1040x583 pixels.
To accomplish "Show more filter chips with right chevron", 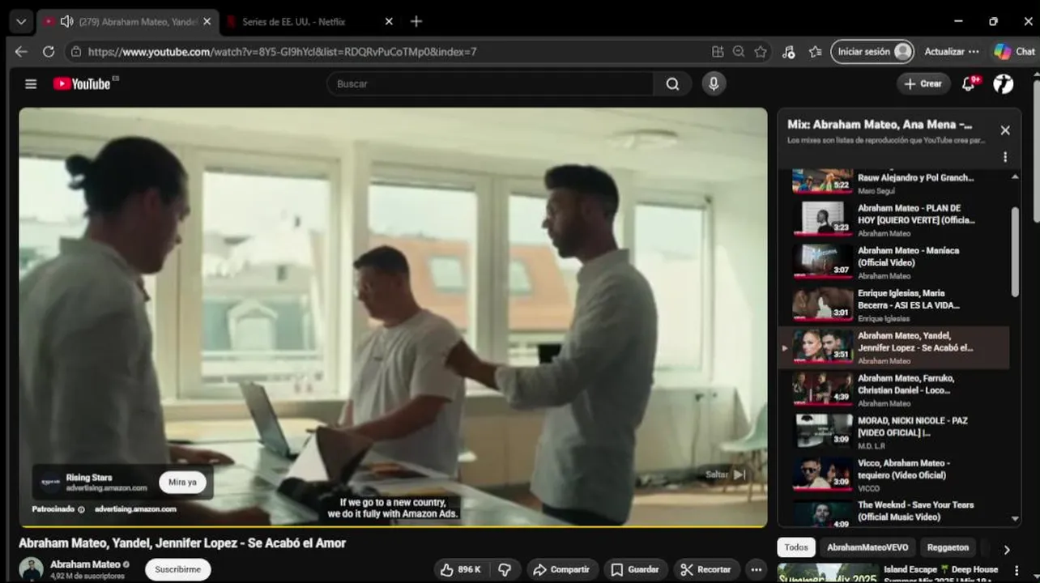I will click(1006, 549).
